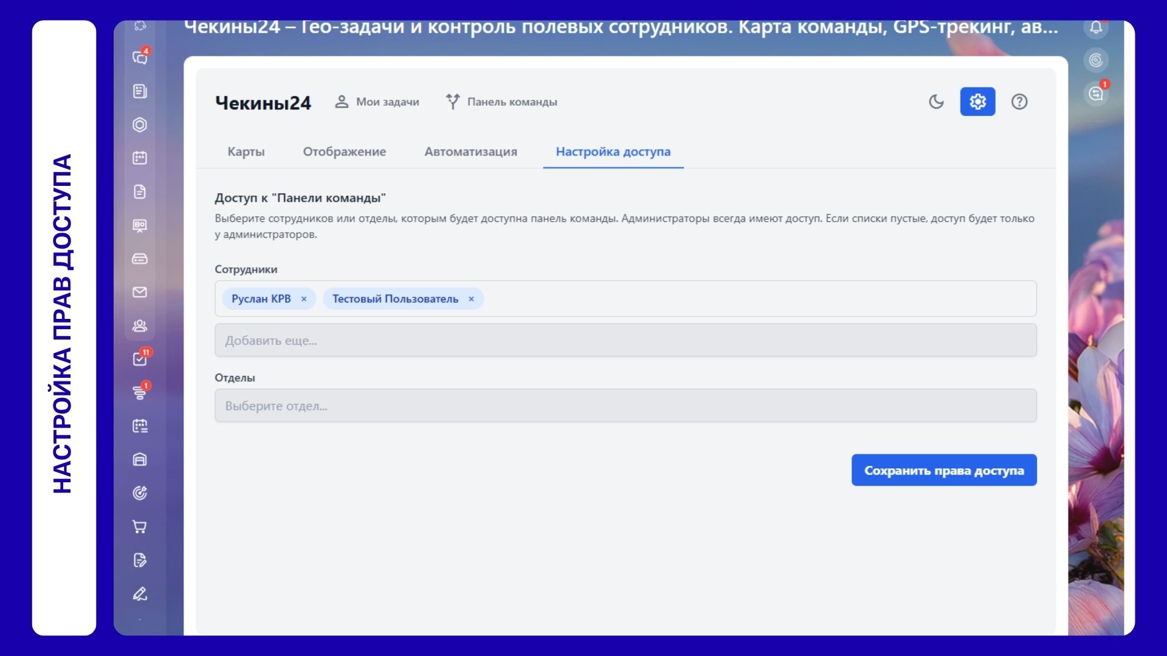The height and width of the screenshot is (656, 1167).
Task: Switch to the Автоматизация tab
Action: pos(470,152)
